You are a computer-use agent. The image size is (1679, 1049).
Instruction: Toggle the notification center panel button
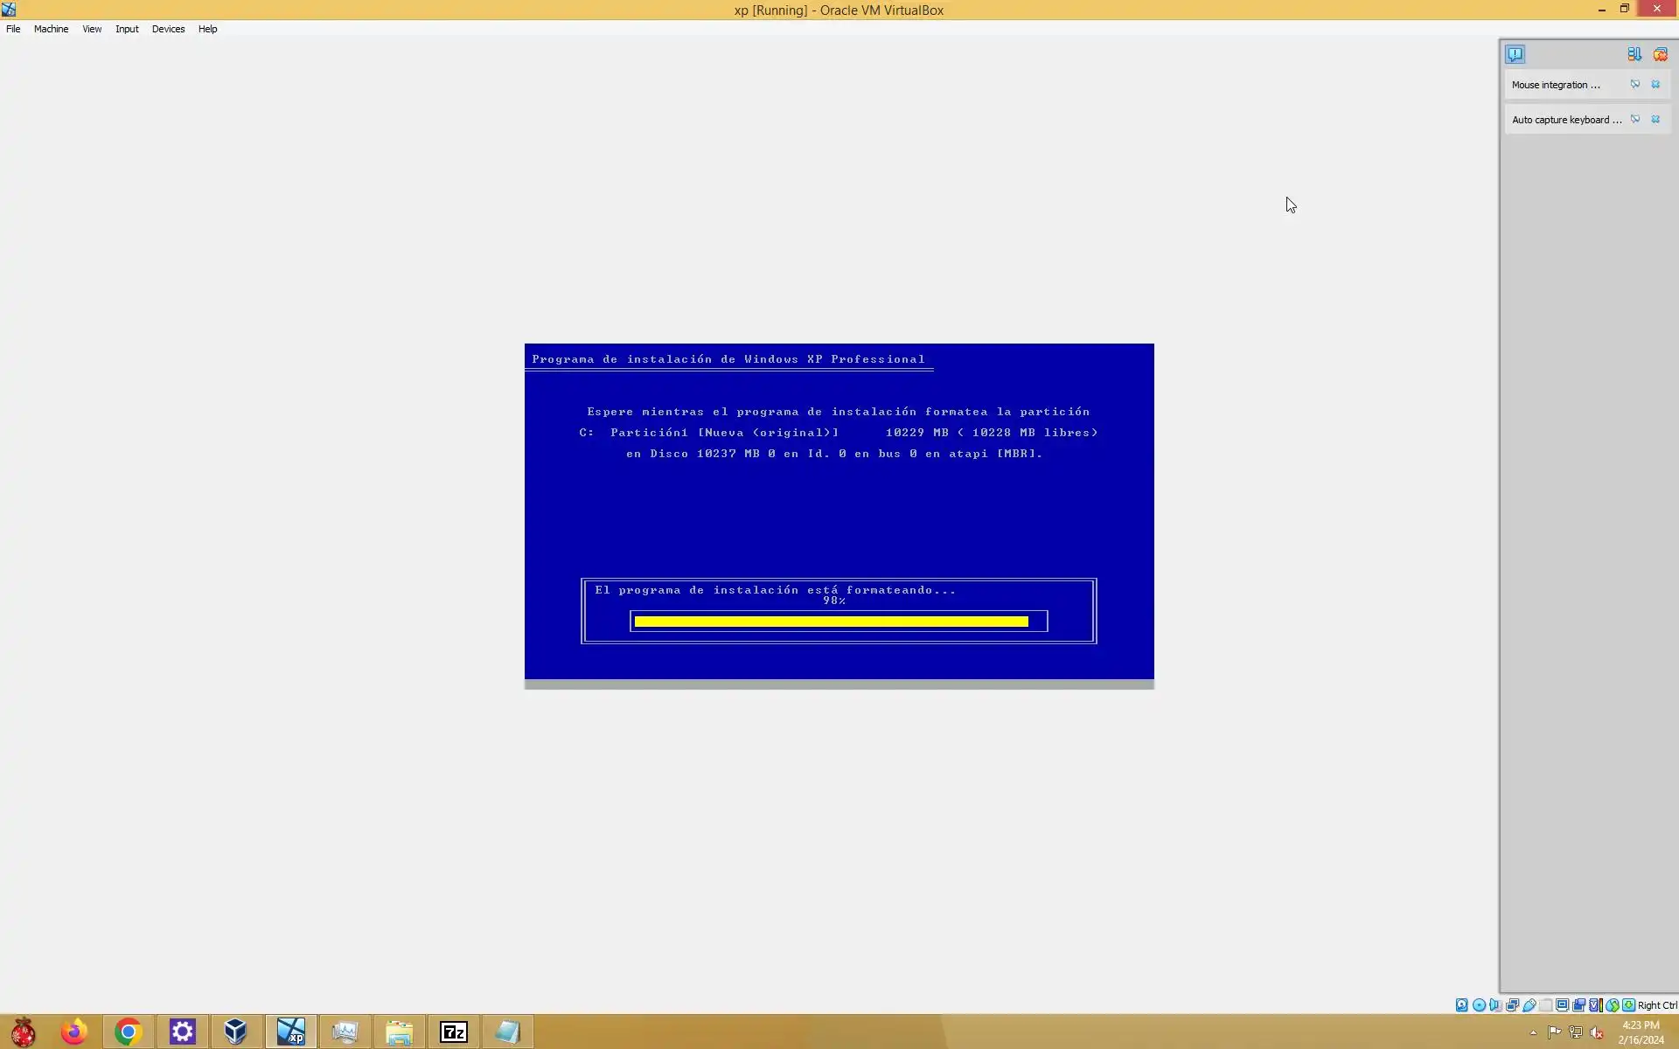click(x=1515, y=54)
